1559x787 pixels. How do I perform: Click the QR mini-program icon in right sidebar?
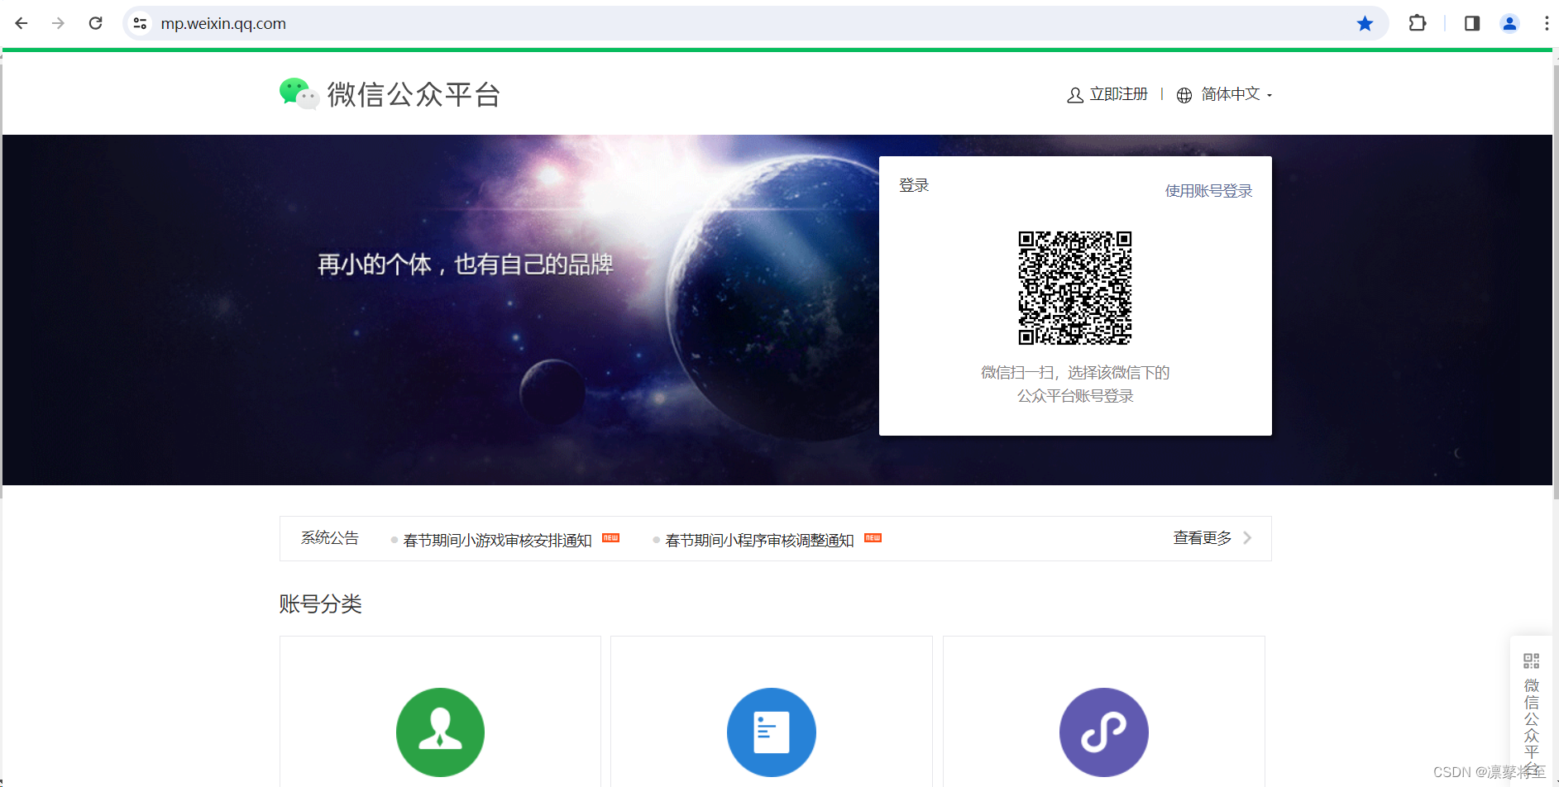(x=1531, y=660)
